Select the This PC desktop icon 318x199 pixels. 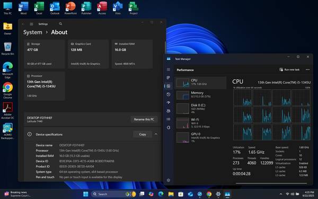(8, 8)
